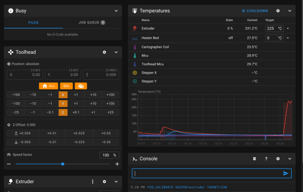303x192 pixels.
Task: Switch to the Job Queue tab
Action: point(92,23)
